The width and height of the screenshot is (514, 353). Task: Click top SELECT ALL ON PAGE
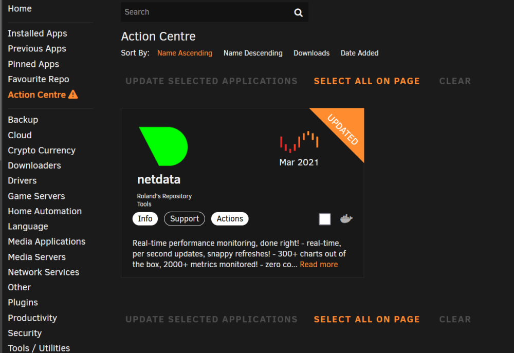click(367, 81)
